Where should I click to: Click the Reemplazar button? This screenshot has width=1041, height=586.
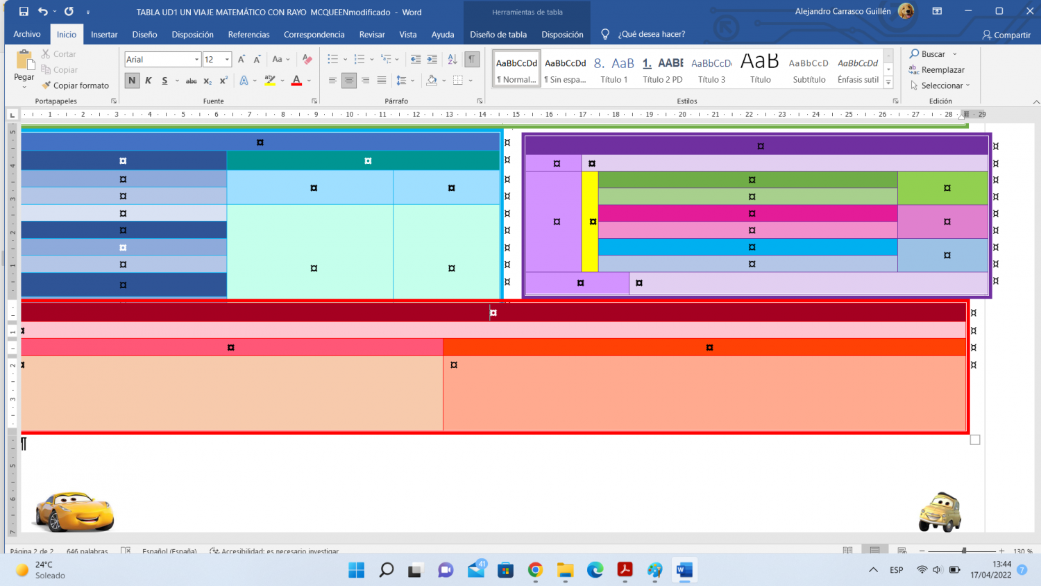click(x=937, y=69)
